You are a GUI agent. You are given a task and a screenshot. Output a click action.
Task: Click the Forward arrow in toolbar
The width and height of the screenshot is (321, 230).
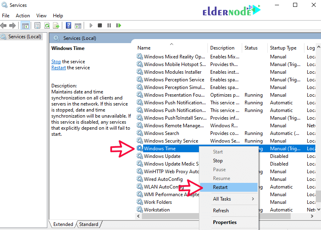(13, 25)
